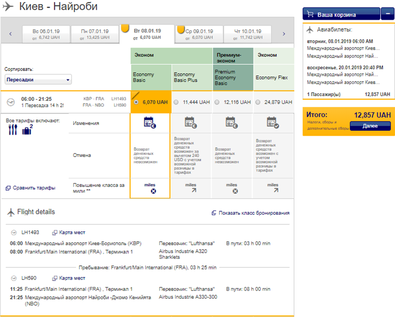The width and height of the screenshot is (395, 317).
Task: Switch to the Вс 06.01.19 date tab
Action: click(x=46, y=33)
